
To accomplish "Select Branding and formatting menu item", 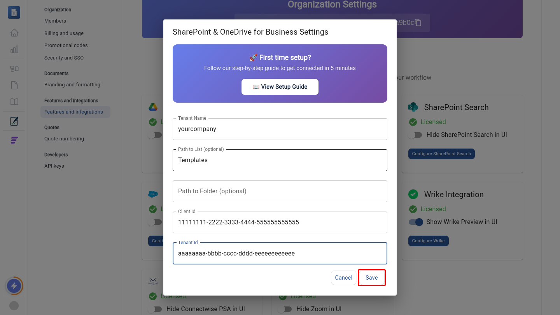I will click(72, 85).
